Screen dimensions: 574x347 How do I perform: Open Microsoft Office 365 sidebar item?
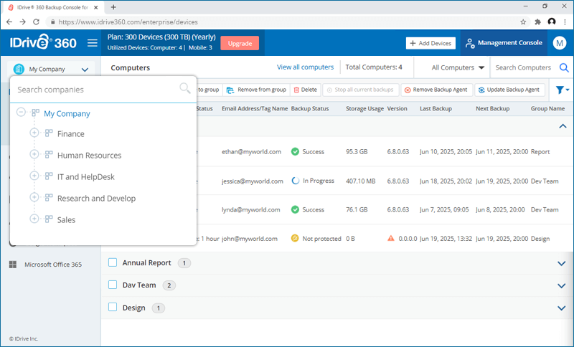pyautogui.click(x=53, y=265)
